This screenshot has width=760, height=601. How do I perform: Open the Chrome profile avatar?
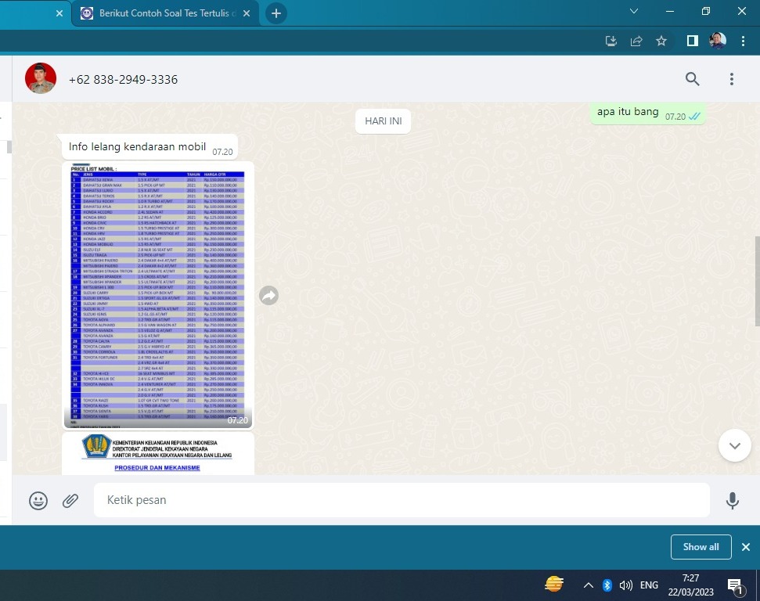pyautogui.click(x=718, y=41)
